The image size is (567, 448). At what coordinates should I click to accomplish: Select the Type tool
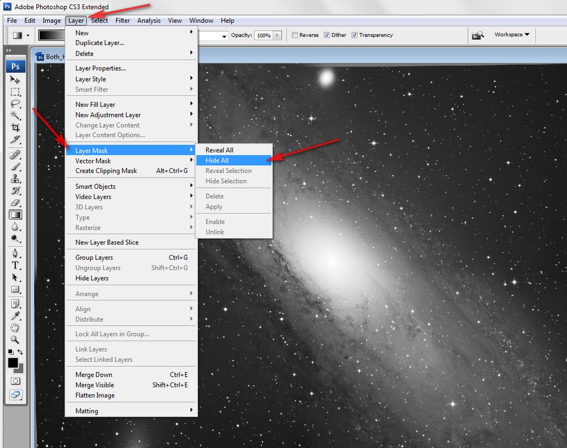point(15,265)
